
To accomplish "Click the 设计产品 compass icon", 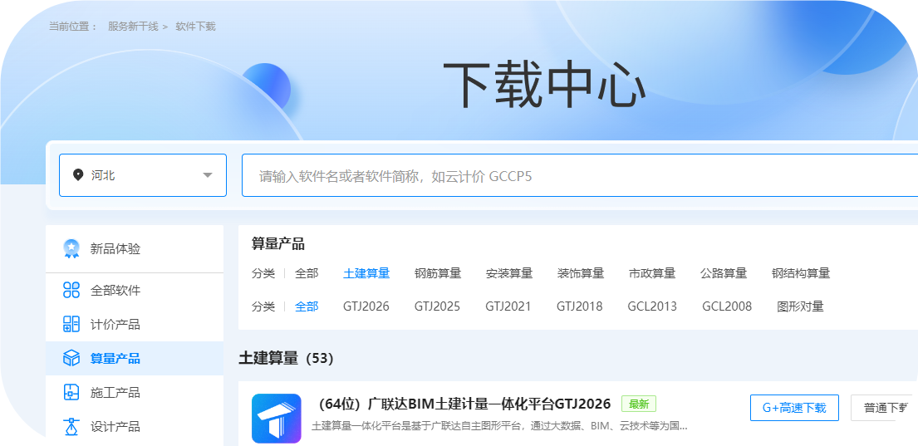I will (x=71, y=426).
